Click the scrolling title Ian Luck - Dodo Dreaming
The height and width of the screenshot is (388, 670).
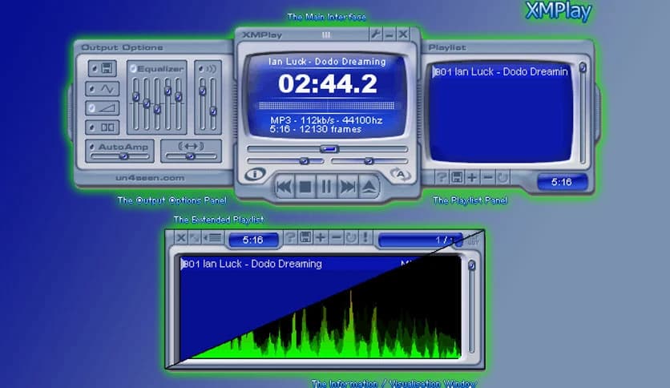click(x=327, y=62)
